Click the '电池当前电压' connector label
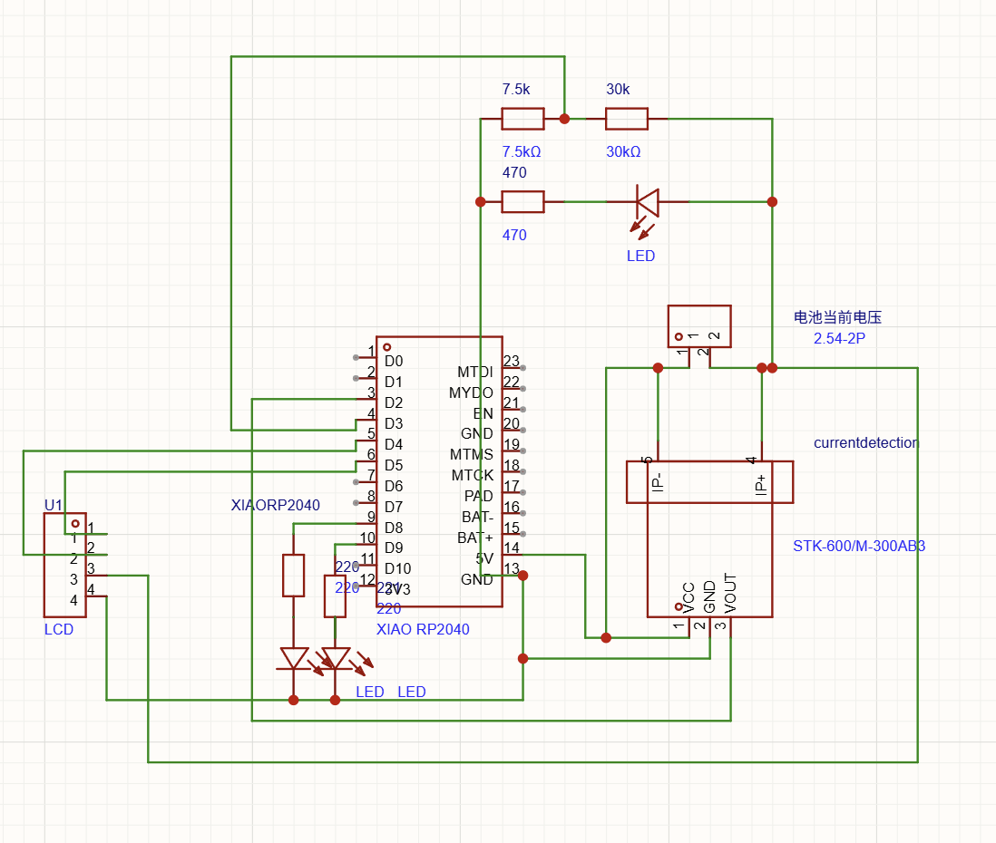The height and width of the screenshot is (843, 996). click(837, 317)
